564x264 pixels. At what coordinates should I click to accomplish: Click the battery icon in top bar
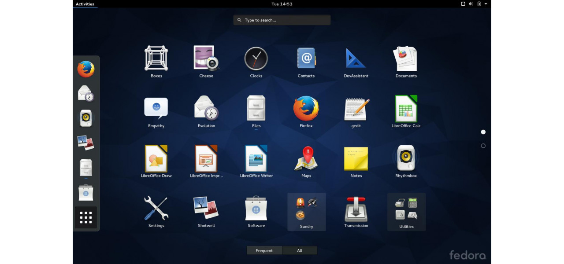click(479, 4)
